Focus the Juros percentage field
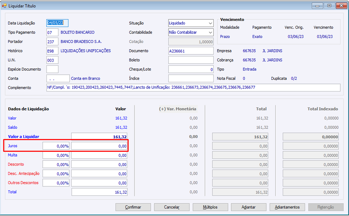 pos(56,146)
